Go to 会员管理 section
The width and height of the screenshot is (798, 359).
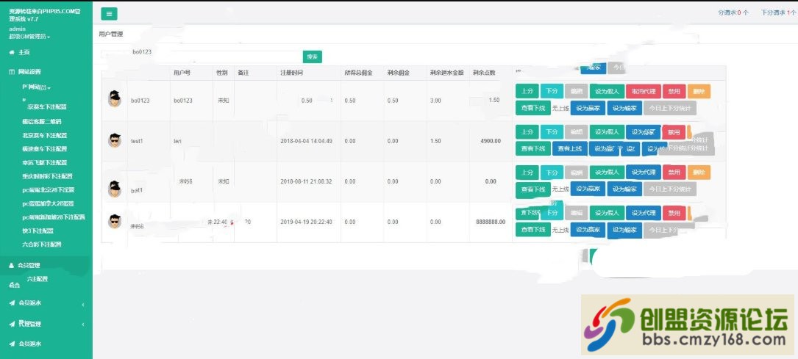click(29, 265)
